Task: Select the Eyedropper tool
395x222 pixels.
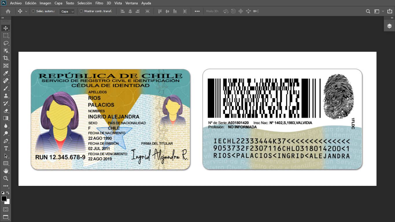Action: point(5,73)
